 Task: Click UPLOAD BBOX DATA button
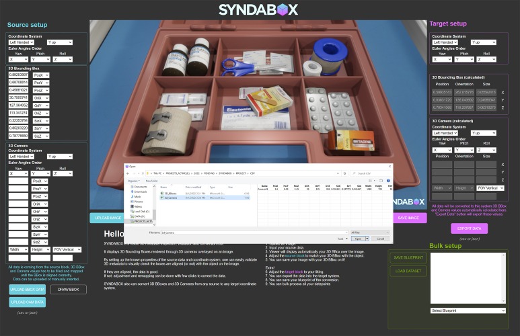(27, 289)
